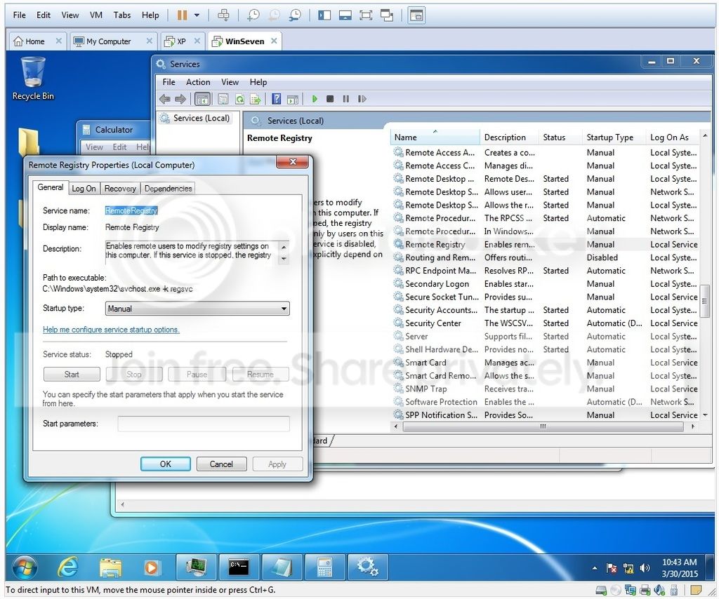Click Help me configure service startup options link
Viewport: 719px width, 599px height.
(111, 330)
